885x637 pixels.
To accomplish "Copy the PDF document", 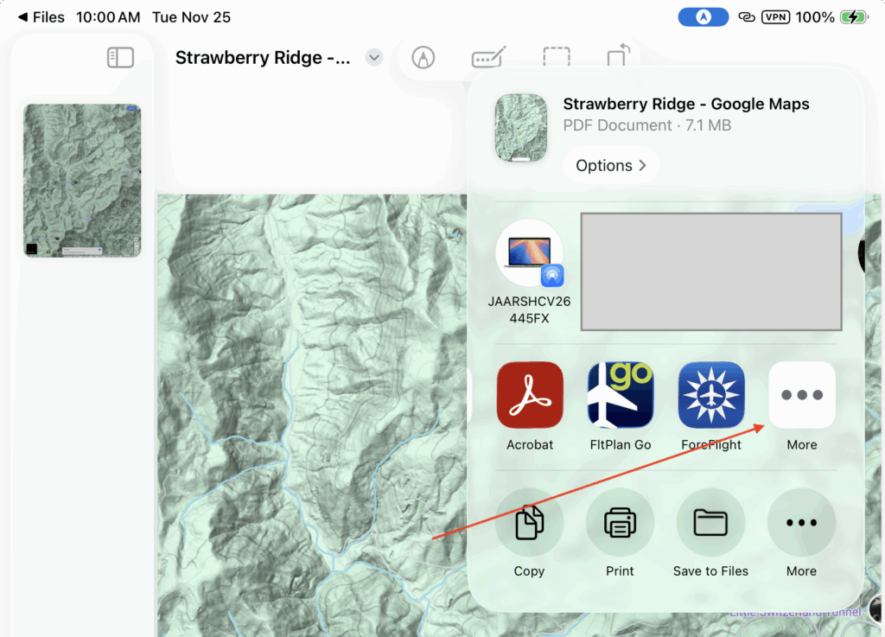I will click(529, 523).
